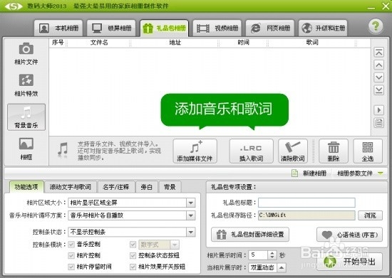Open 礼品包封面详细设置
Image resolution: width=392 pixels, height=278 pixels.
[250, 235]
